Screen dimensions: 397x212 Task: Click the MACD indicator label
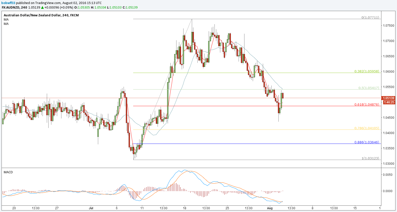click(x=8, y=172)
